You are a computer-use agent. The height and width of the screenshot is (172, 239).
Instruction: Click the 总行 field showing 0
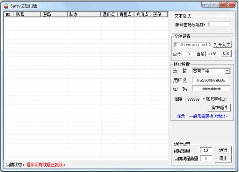point(188,54)
